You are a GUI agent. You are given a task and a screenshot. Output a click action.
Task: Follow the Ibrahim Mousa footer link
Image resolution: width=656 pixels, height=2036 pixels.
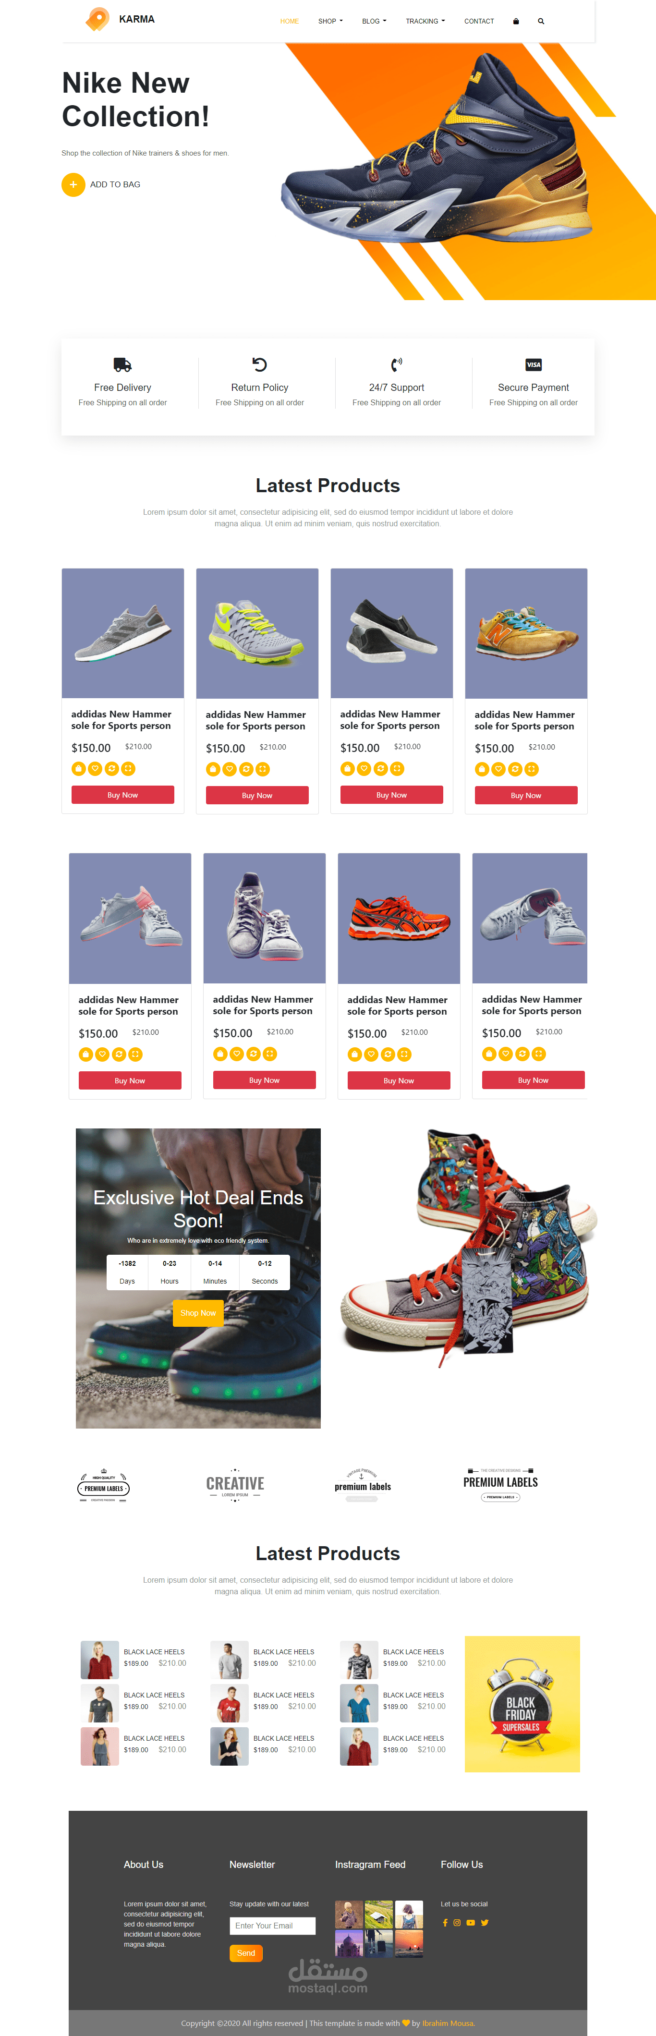[448, 2024]
